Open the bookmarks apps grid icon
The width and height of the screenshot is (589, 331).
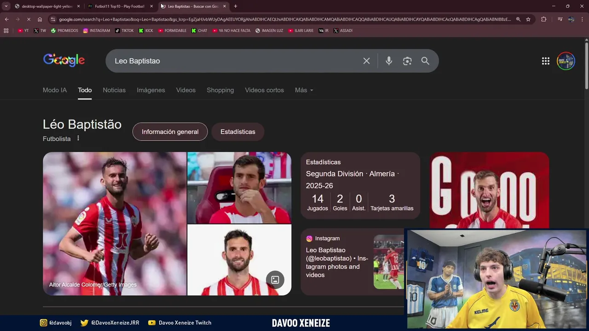click(x=6, y=30)
